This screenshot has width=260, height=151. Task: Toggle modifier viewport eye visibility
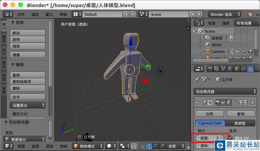coord(223,103)
